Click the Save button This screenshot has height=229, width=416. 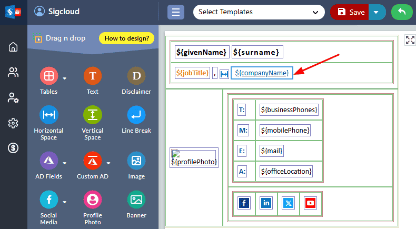[350, 12]
